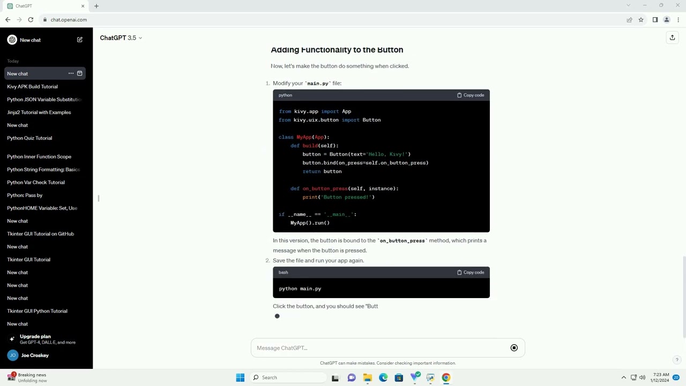Screen dimensions: 686x386
Task: Go forward using browser forward arrow
Action: click(x=19, y=20)
